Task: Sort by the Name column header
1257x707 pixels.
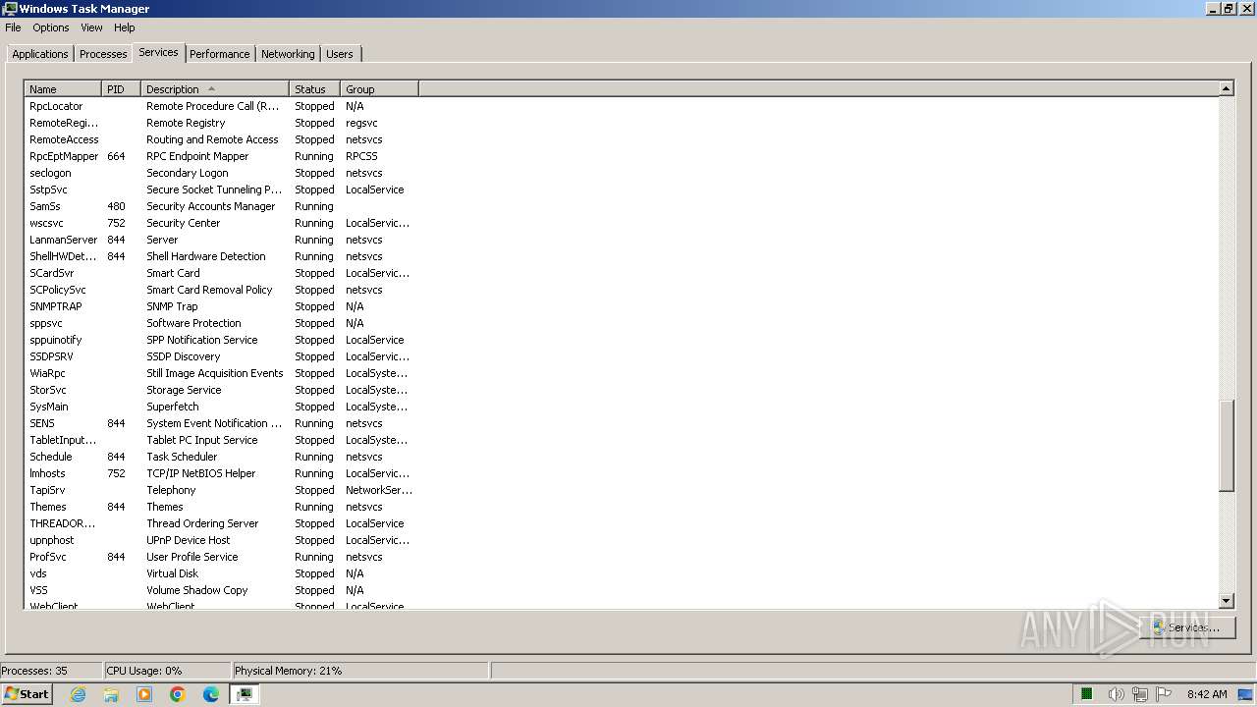Action: 63,89
